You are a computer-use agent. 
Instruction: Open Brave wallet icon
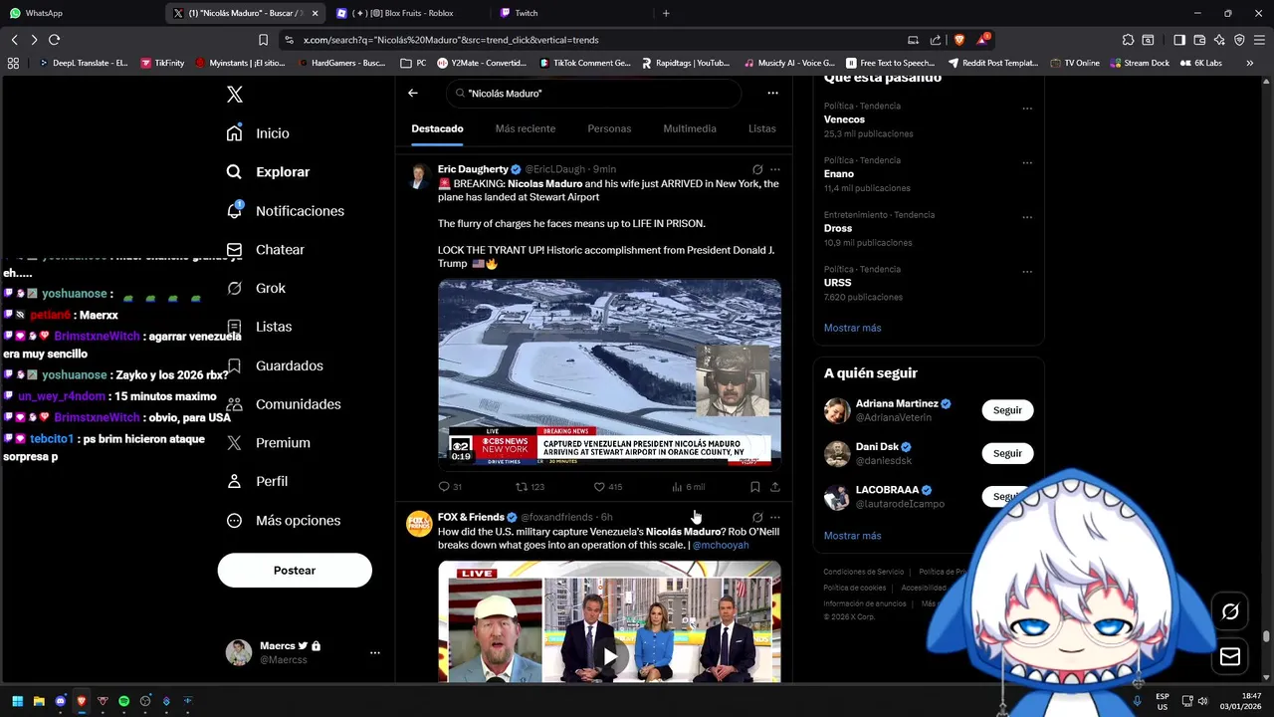click(1199, 40)
